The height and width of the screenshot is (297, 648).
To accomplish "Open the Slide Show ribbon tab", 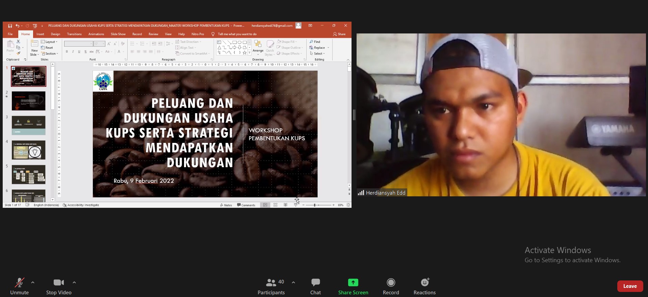I will pyautogui.click(x=118, y=34).
